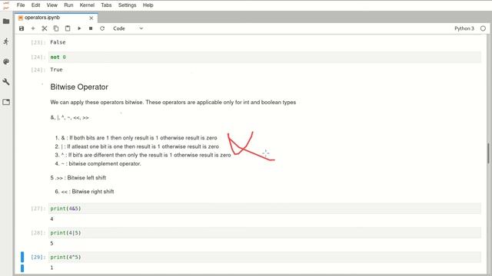Open the Help menu

tap(148, 5)
